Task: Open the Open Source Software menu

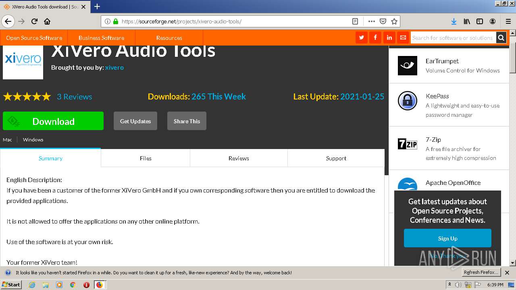Action: pyautogui.click(x=34, y=38)
